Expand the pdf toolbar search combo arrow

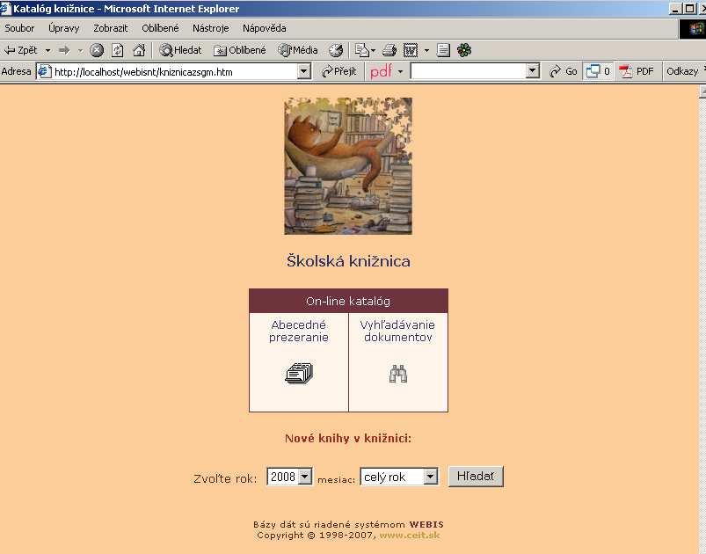click(x=533, y=71)
